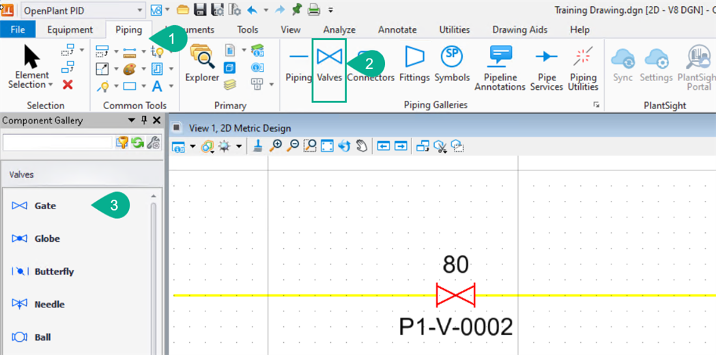
Task: Open the Symbols gallery
Action: [452, 64]
